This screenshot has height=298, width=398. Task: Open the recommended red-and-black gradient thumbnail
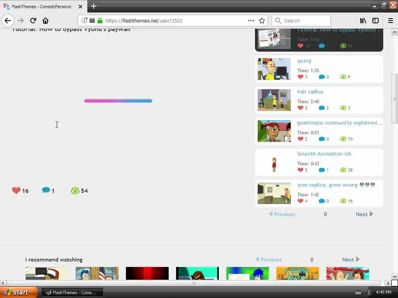pos(147,273)
